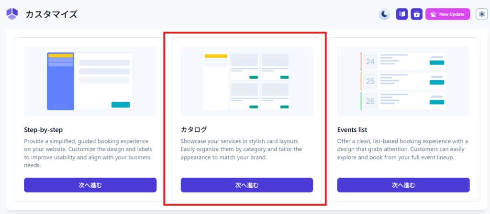This screenshot has width=490, height=214.
Task: Select the カタログ layout preview image
Action: pos(246,81)
